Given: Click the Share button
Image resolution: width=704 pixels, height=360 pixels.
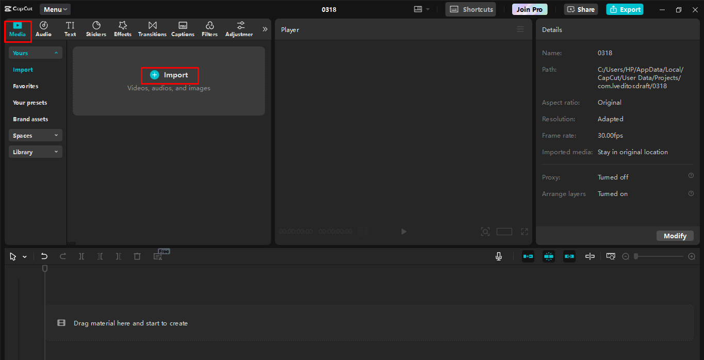Looking at the screenshot, I should point(580,9).
